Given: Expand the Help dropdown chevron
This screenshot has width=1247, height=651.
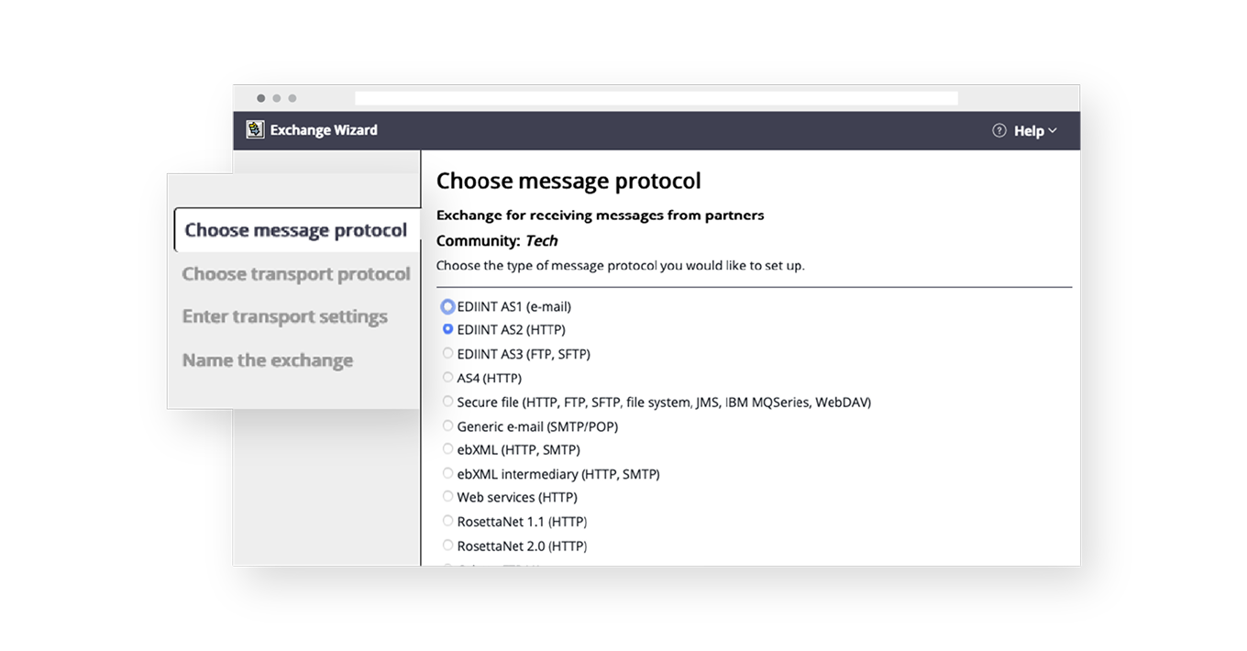Looking at the screenshot, I should [1053, 131].
